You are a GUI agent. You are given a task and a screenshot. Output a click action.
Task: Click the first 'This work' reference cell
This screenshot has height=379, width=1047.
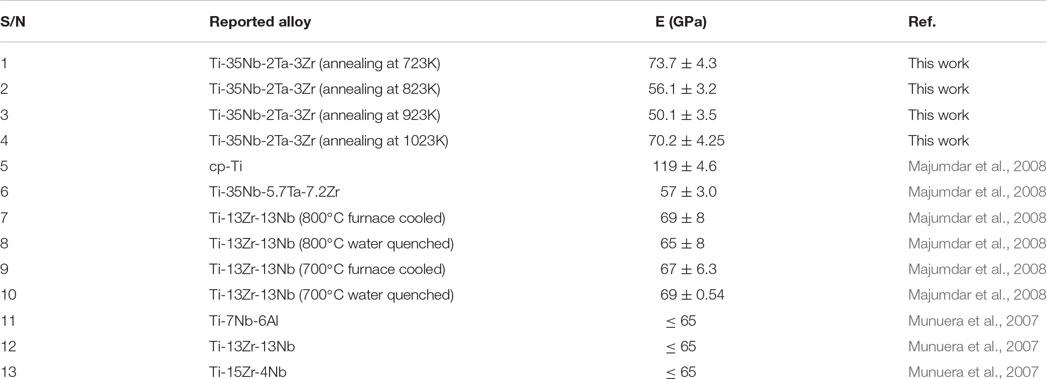tap(938, 63)
